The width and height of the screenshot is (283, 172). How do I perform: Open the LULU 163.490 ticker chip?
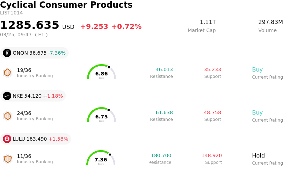[36, 139]
